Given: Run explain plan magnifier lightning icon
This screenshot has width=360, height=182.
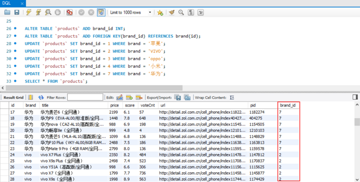Looking at the screenshot, I should point(48,12).
